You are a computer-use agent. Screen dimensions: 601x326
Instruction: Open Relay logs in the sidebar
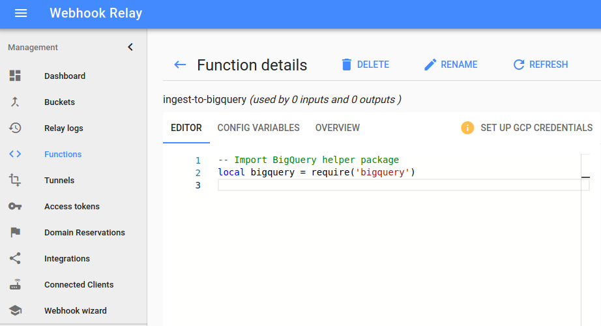[64, 128]
